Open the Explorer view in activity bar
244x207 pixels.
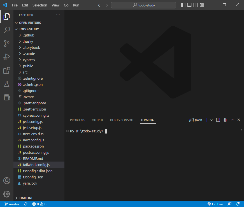coord(6,17)
